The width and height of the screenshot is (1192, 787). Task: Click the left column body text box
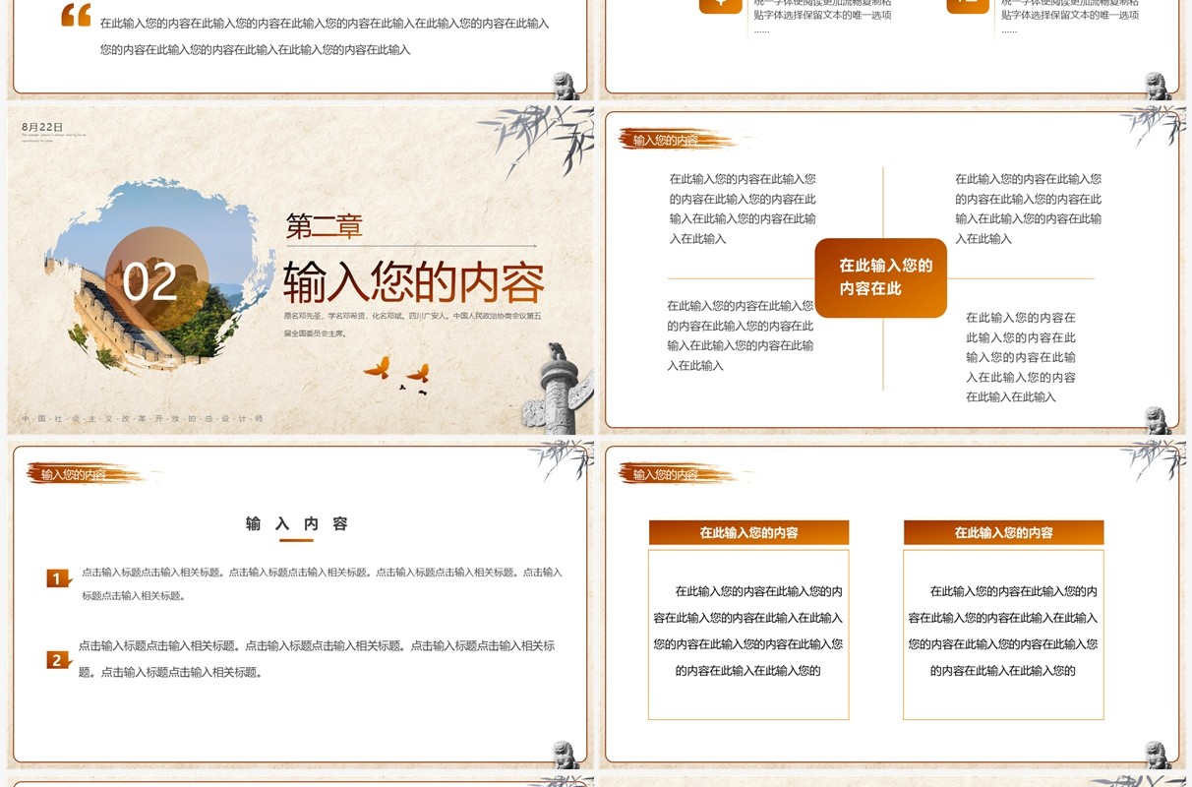coord(748,635)
